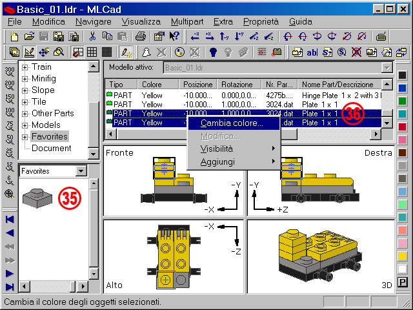This screenshot has width=413, height=310.
Task: Toggle coarse grid button
Action: [x=77, y=52]
